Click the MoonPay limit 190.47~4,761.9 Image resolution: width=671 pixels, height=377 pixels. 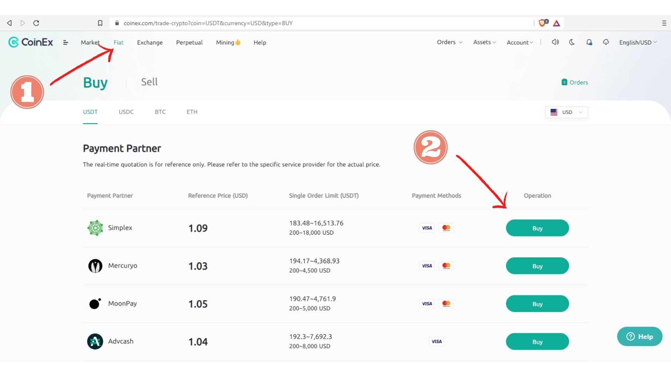312,299
